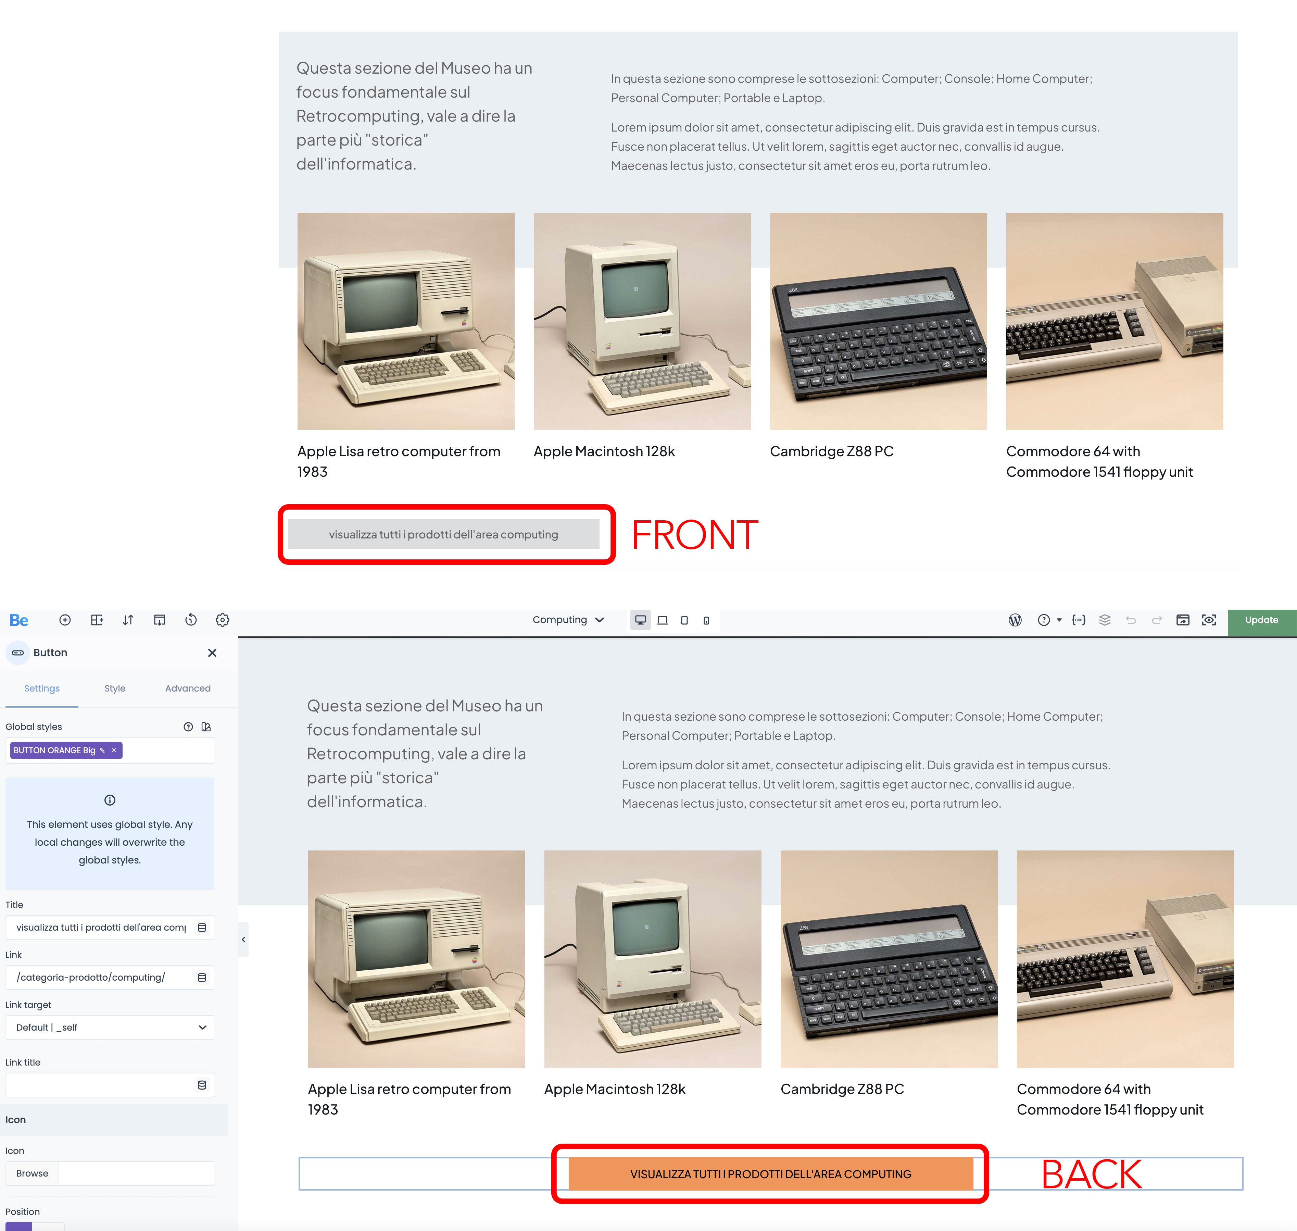Open the Advanced tab
This screenshot has width=1297, height=1231.
tap(188, 688)
